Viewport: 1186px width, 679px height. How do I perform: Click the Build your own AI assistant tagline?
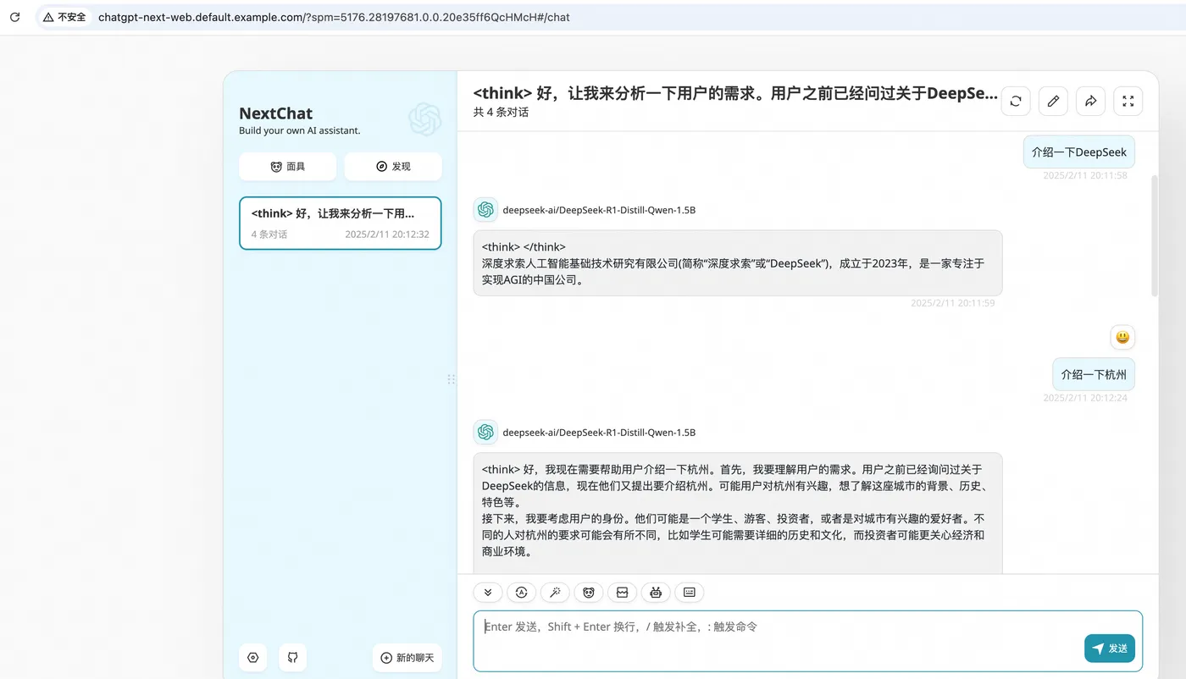tap(300, 130)
